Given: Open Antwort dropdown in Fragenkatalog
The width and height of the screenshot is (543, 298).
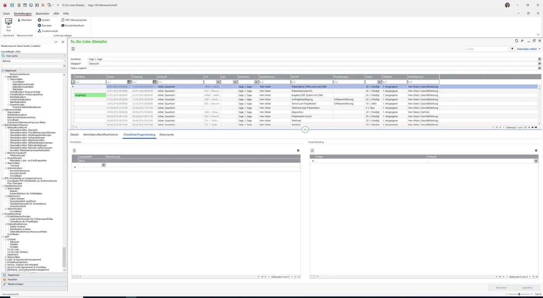Looking at the screenshot, I should (536, 161).
